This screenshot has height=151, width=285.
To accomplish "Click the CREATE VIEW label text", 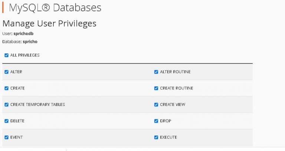I will (173, 104).
